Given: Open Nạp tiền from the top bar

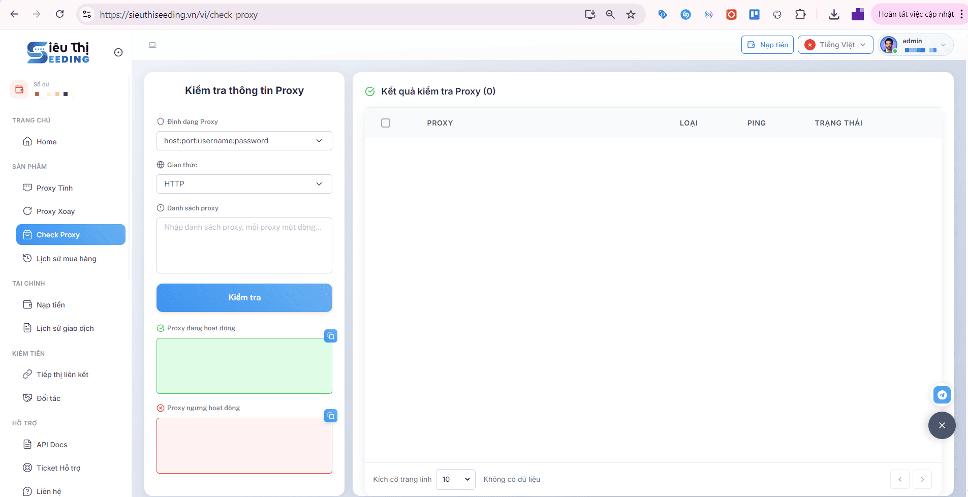Looking at the screenshot, I should pos(767,45).
